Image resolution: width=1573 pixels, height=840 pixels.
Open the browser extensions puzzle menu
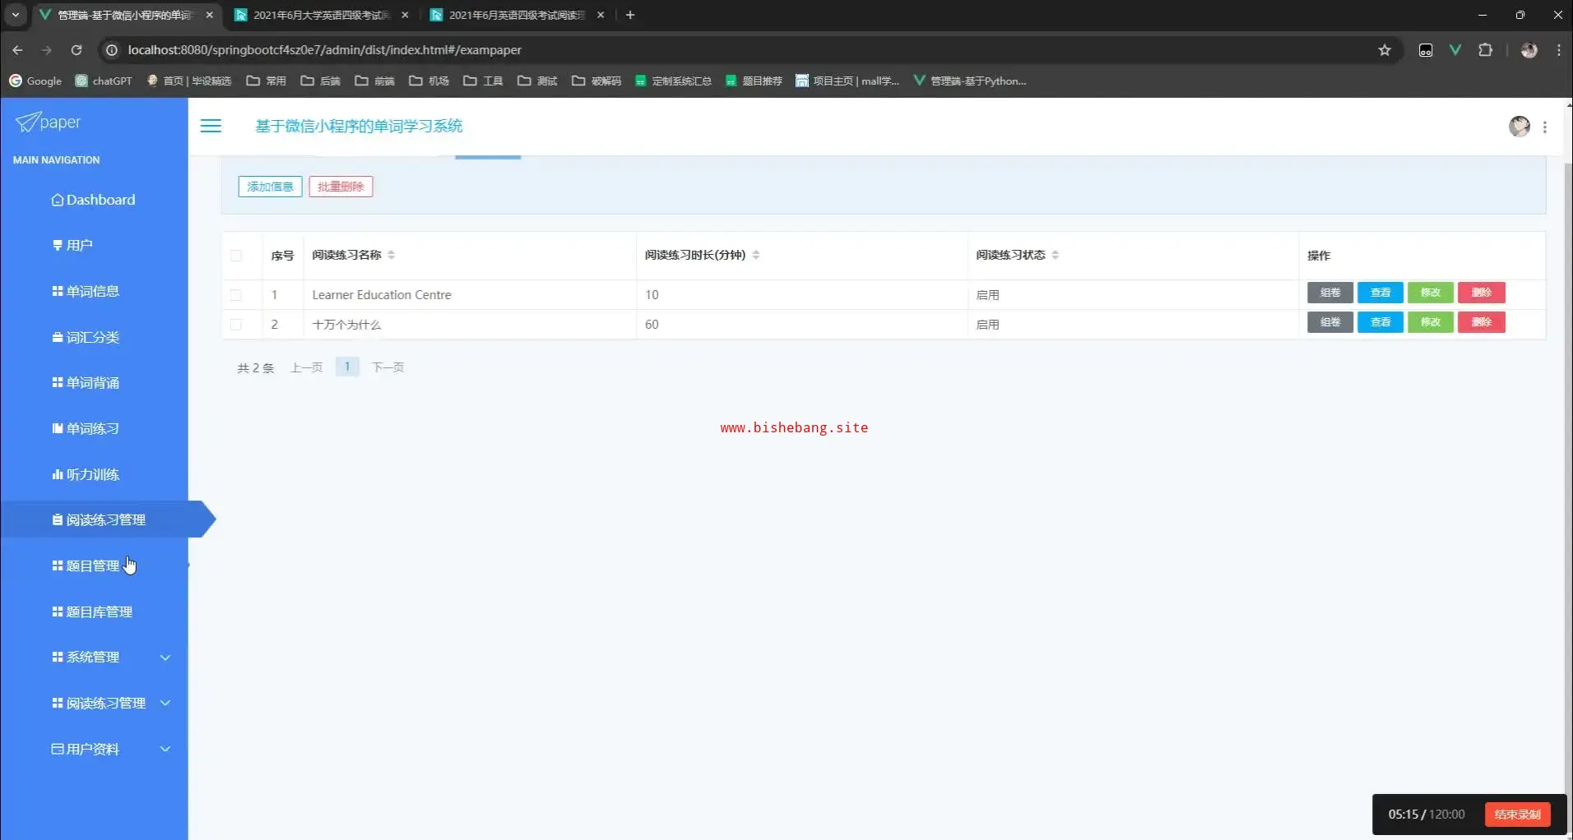click(x=1485, y=50)
